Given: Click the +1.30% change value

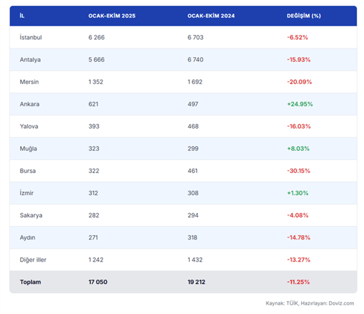Looking at the screenshot, I should pyautogui.click(x=298, y=193).
